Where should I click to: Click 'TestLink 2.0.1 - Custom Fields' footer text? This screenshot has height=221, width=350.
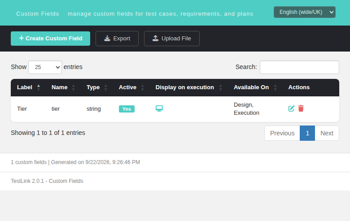click(x=47, y=181)
